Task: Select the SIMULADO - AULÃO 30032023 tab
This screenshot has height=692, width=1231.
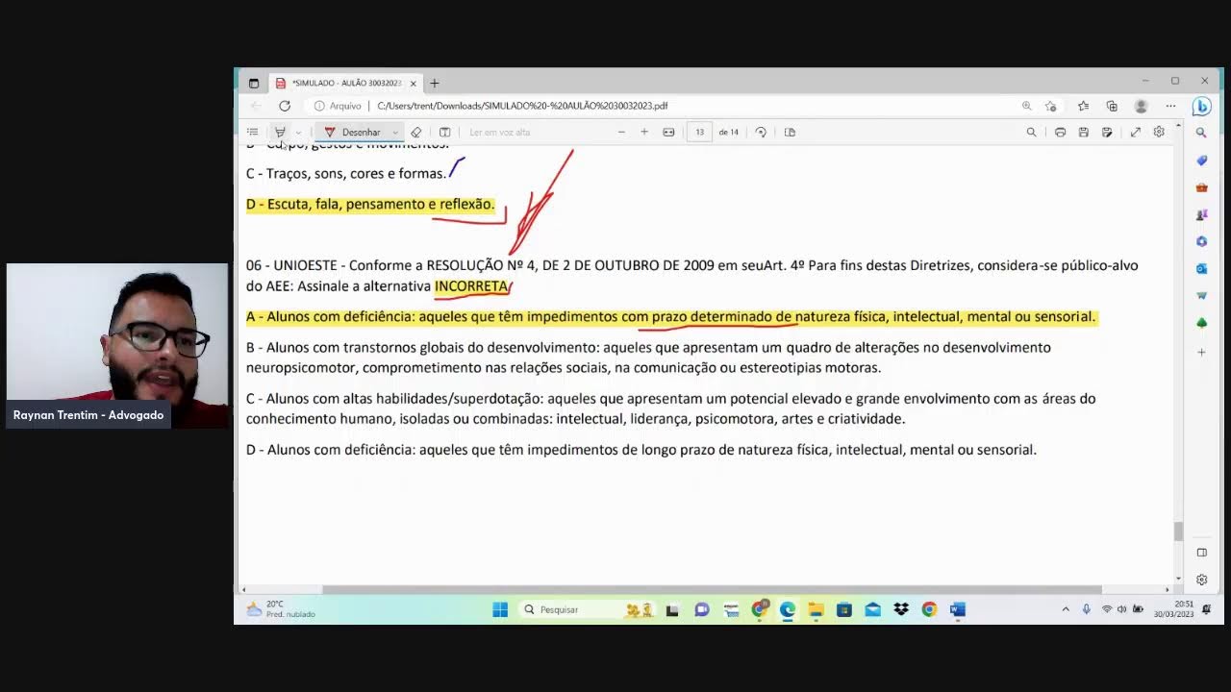Action: (346, 83)
